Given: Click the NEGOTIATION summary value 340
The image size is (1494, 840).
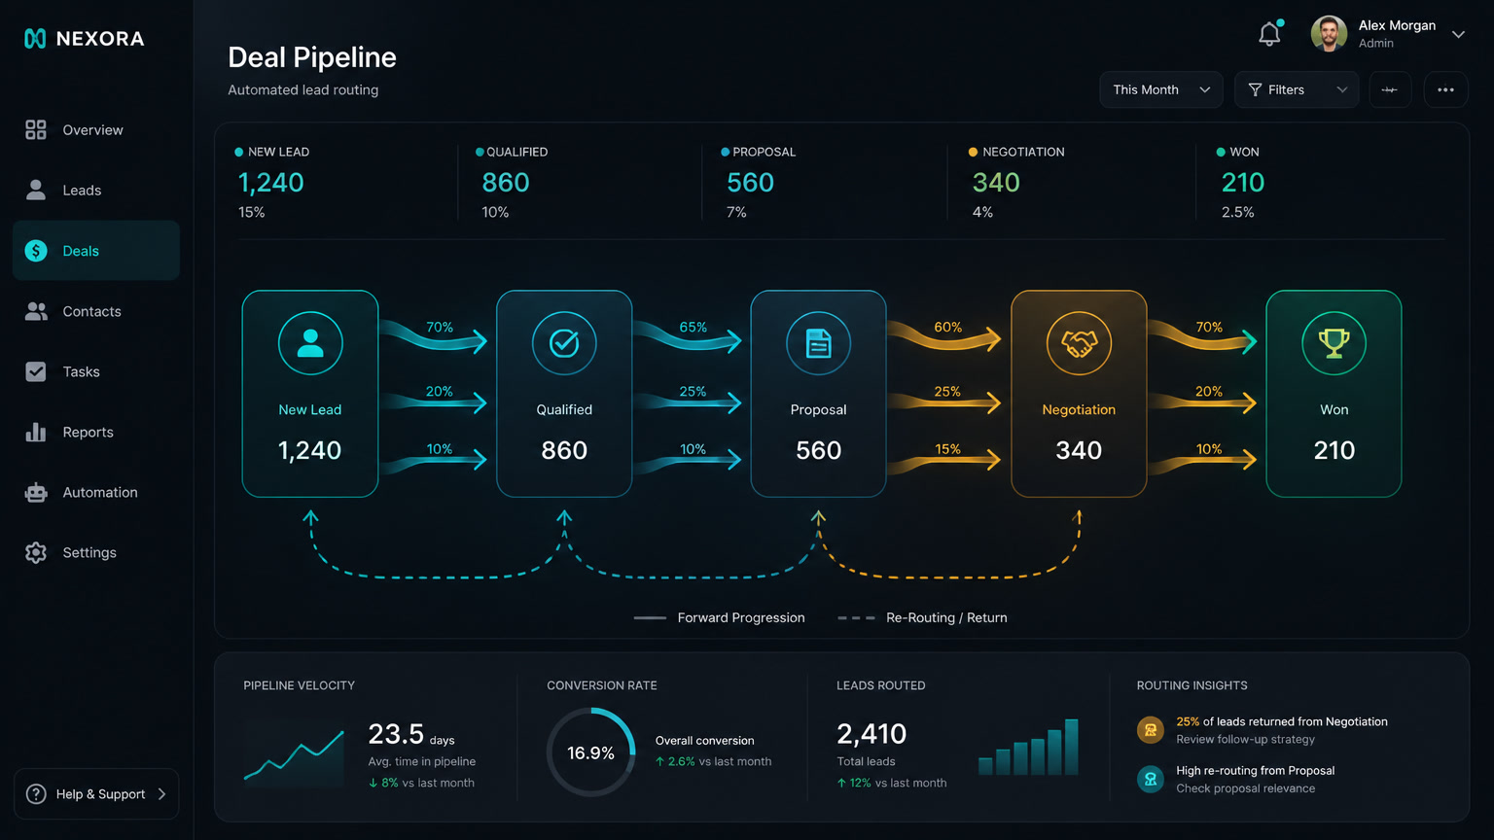Looking at the screenshot, I should click(x=996, y=183).
